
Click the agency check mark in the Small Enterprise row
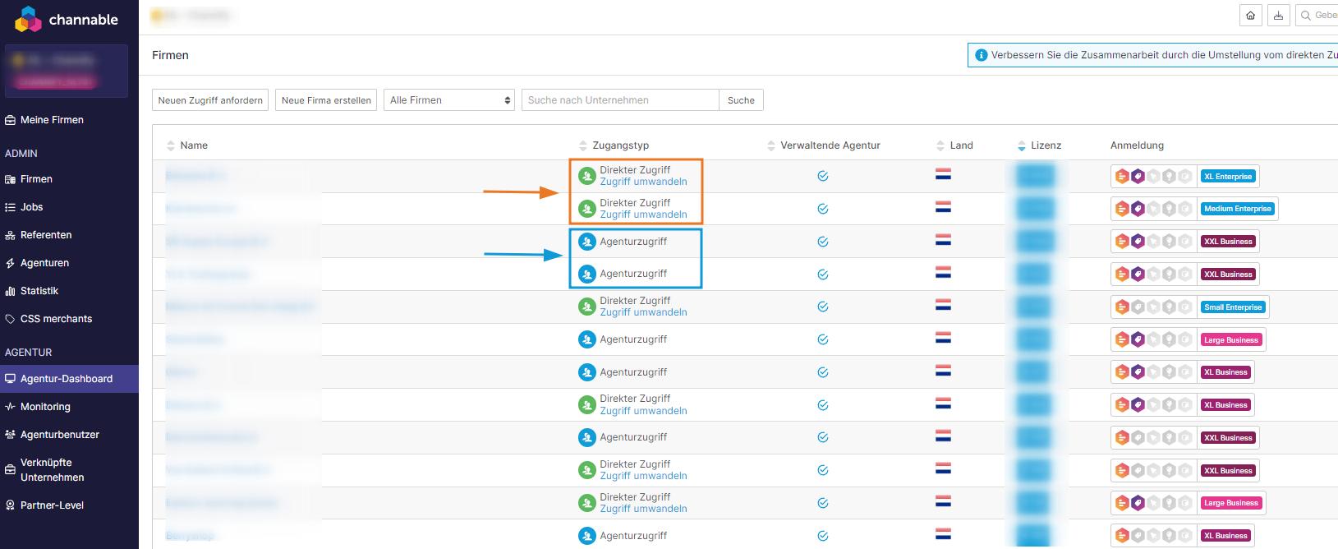pos(822,307)
